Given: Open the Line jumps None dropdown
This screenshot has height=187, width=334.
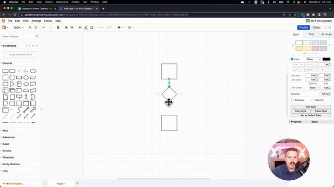Looking at the screenshot, I should coord(314,88).
